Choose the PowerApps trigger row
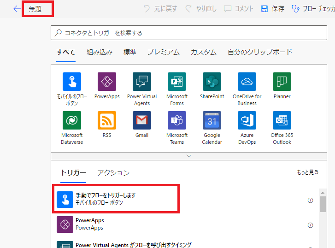 pyautogui.click(x=185, y=224)
